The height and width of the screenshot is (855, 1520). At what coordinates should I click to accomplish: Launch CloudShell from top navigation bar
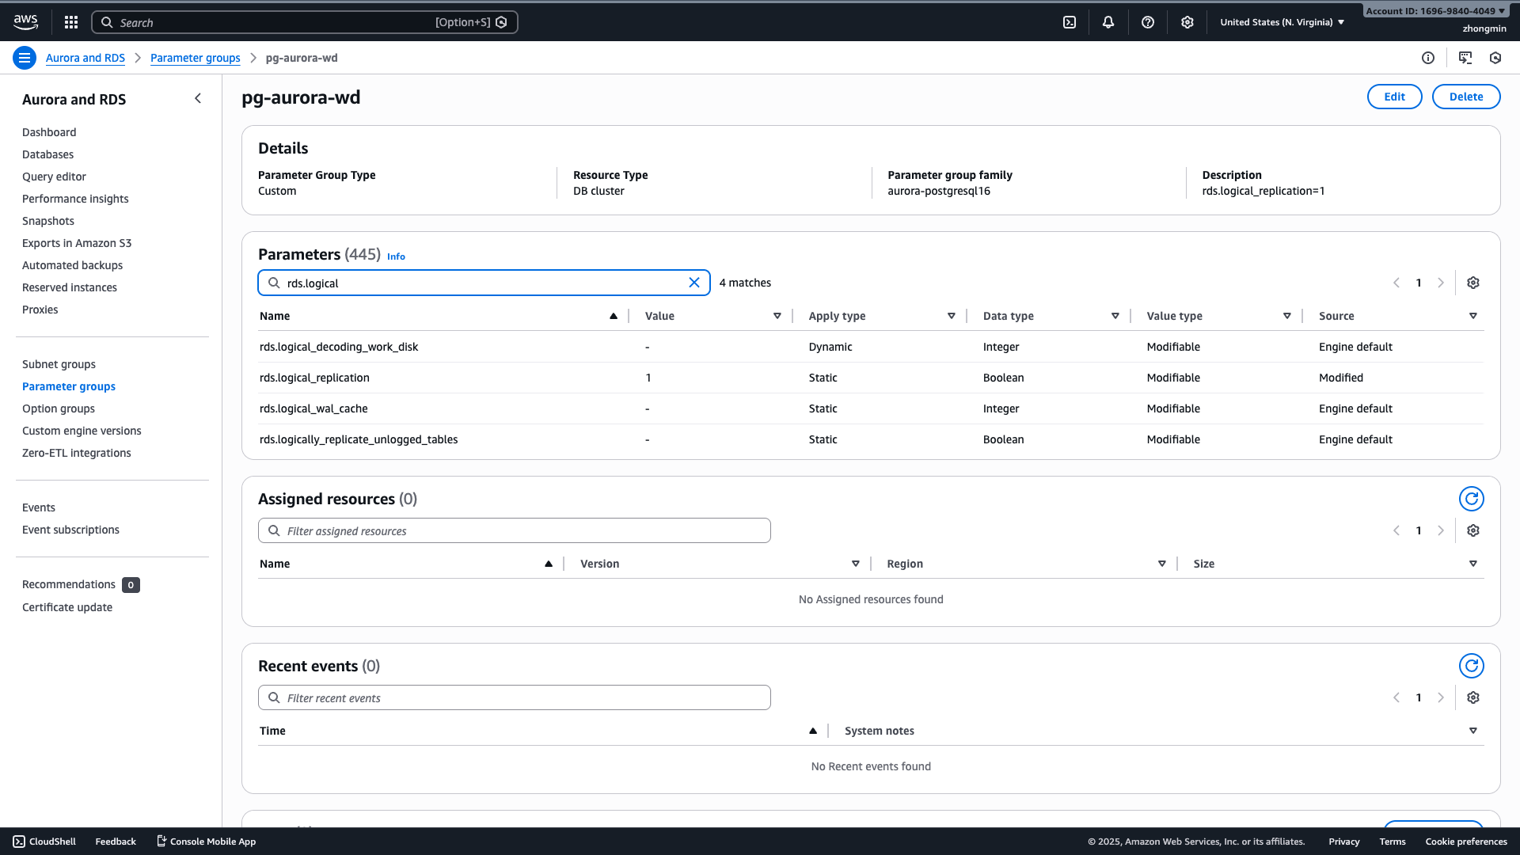pos(1070,22)
